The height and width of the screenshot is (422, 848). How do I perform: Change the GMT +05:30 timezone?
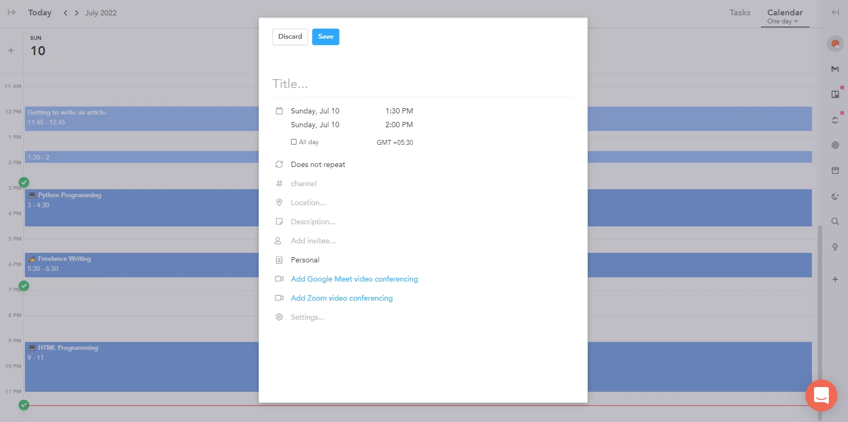tap(395, 143)
